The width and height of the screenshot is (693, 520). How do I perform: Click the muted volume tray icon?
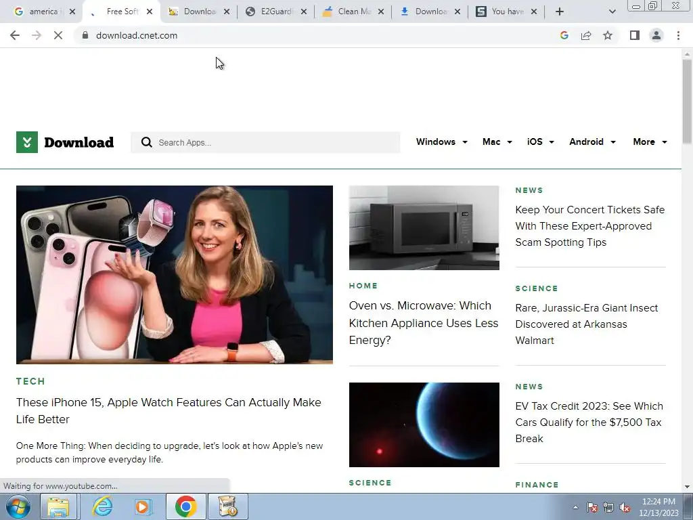click(x=625, y=507)
